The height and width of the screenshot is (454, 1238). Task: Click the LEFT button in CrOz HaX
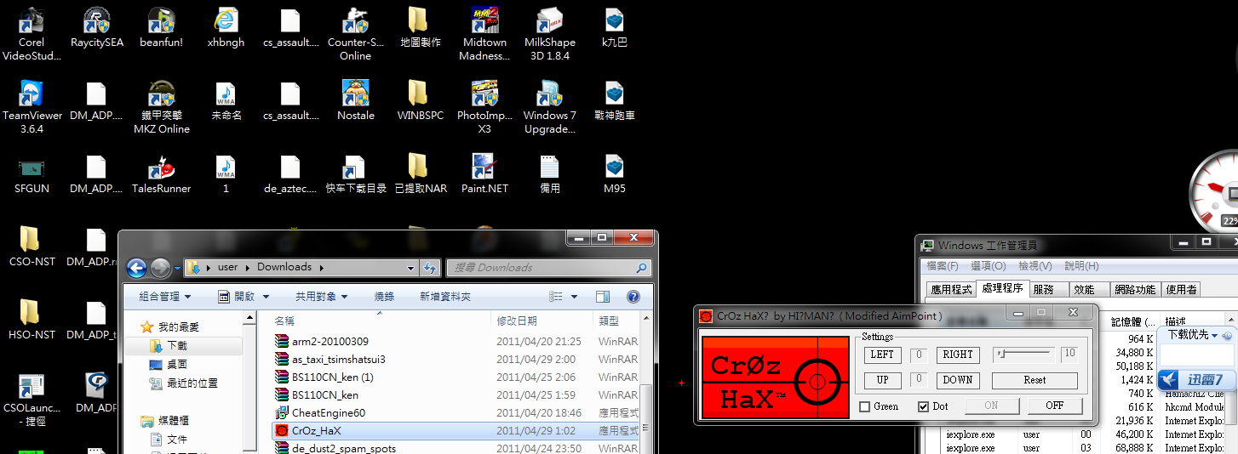[882, 355]
